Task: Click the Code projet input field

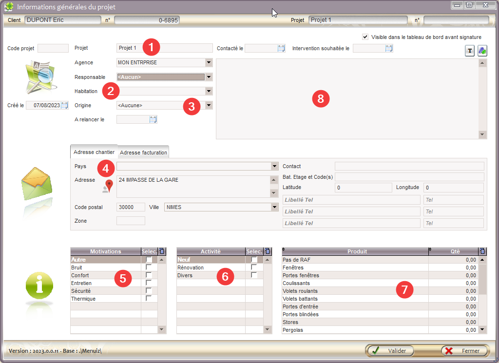Action: pyautogui.click(x=53, y=48)
